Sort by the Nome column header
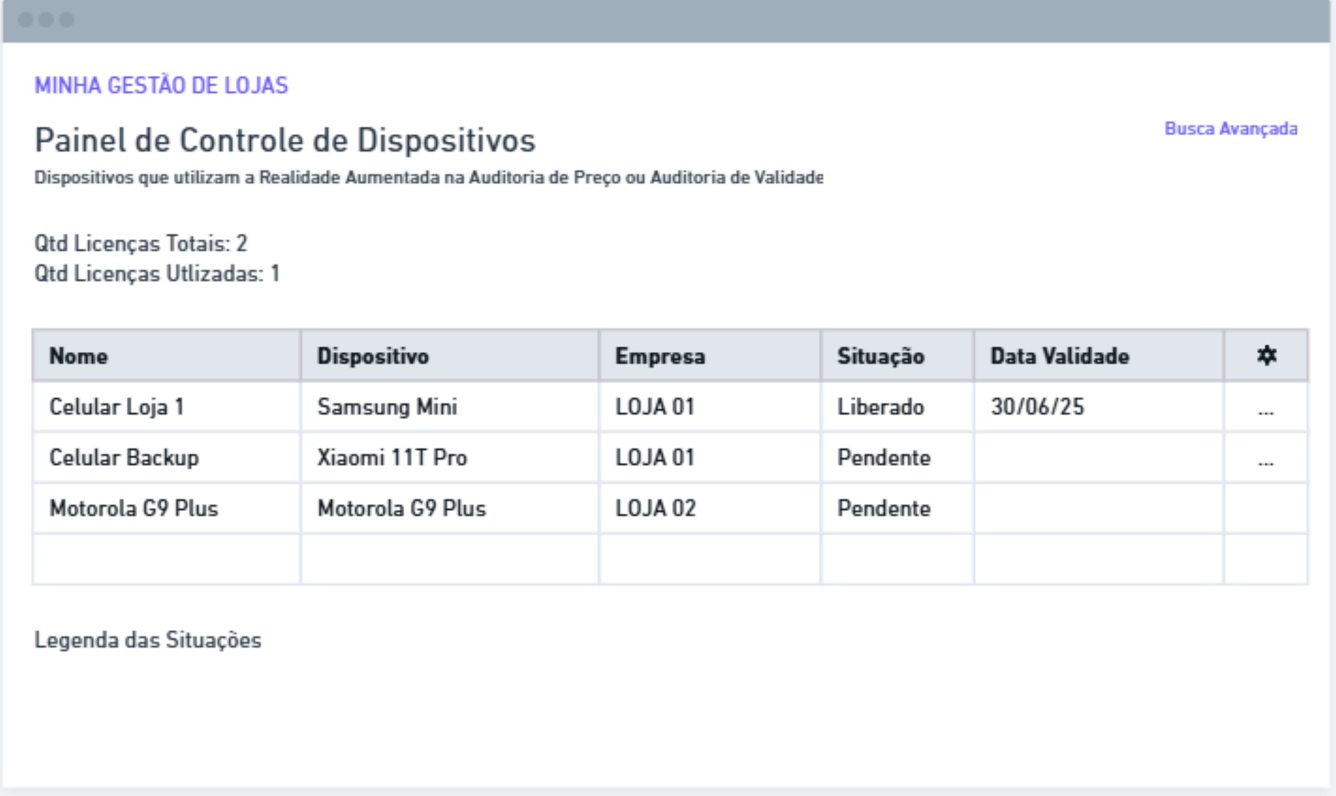 point(79,356)
